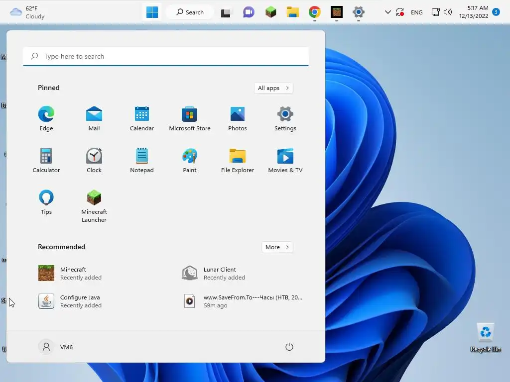Open the notification badge showing 3
Screen dimensions: 510x382
point(496,12)
